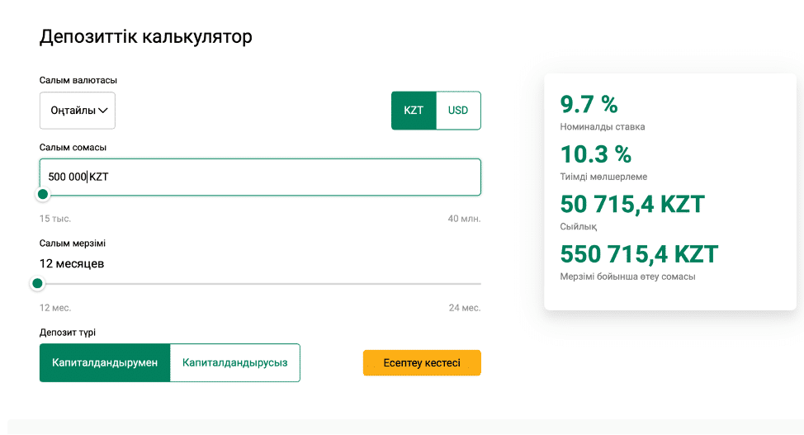
Task: Click the chevron arrow beside Оңтайлы
Action: (x=103, y=111)
